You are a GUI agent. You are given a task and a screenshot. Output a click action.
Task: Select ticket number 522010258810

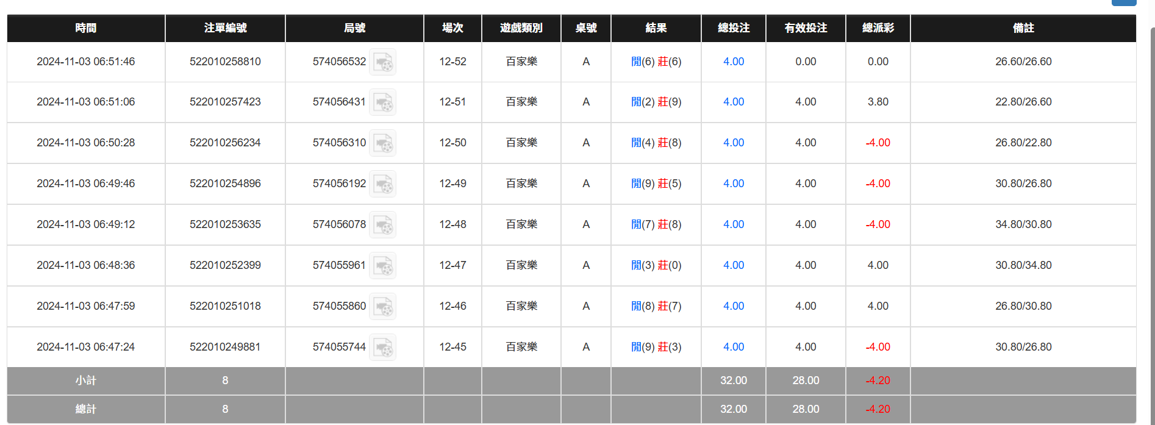point(225,62)
